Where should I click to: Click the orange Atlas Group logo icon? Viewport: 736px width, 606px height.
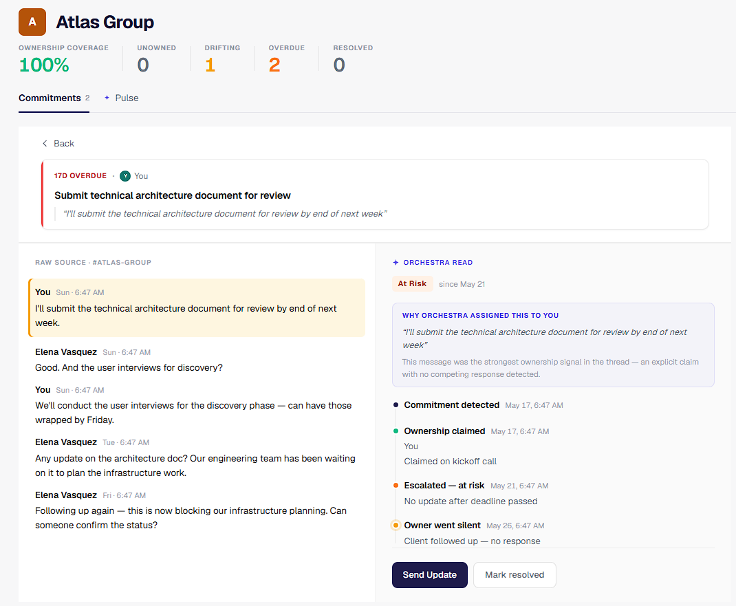32,22
